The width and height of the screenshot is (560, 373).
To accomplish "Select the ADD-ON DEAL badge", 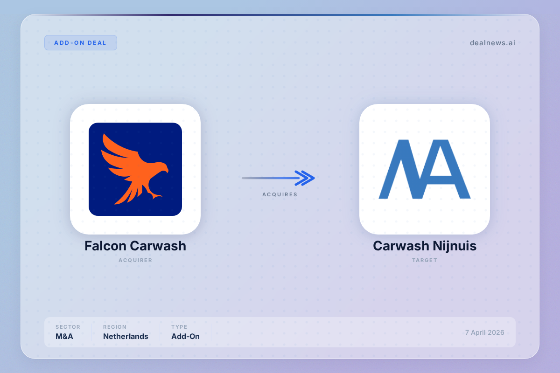I will [81, 42].
